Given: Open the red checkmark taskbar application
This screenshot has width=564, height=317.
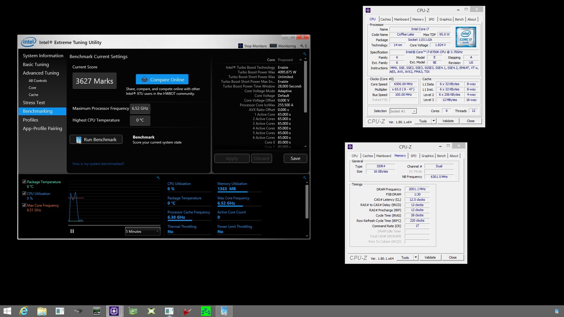Looking at the screenshot, I should (187, 311).
